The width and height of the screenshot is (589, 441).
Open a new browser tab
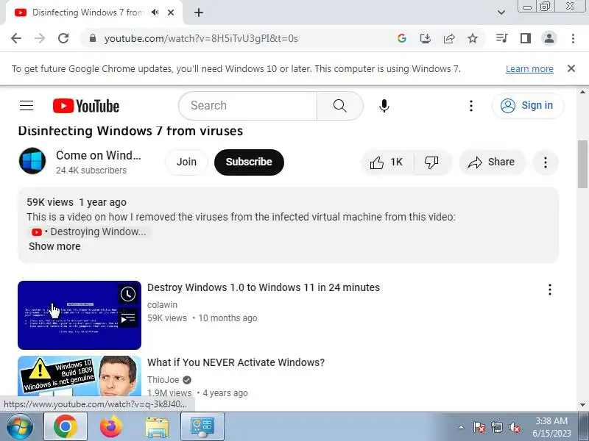pos(199,12)
